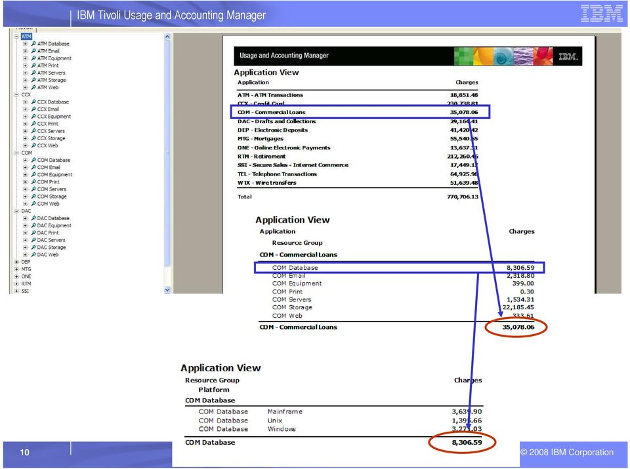Select the magnifier icon next to ATM Email
This screenshot has height=469, width=630.
click(x=33, y=51)
